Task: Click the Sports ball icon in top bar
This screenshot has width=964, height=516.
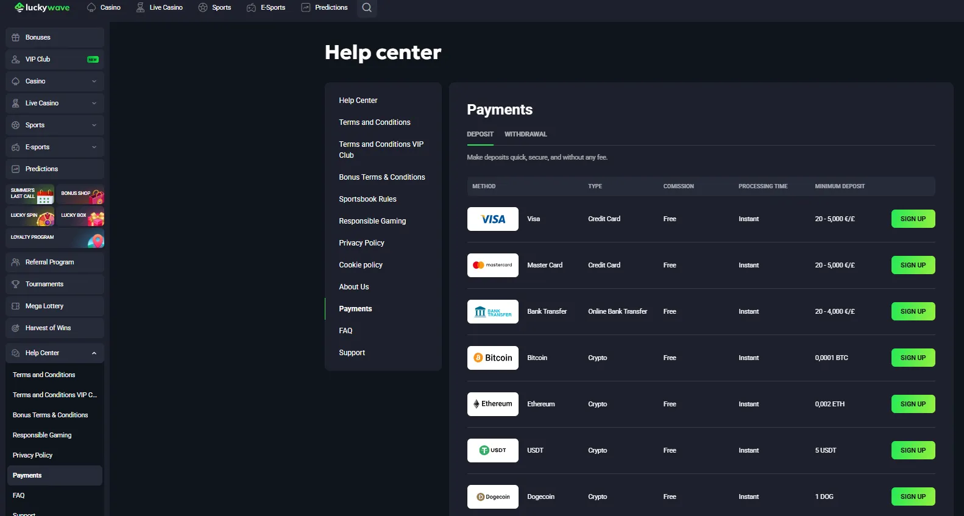Action: [x=203, y=7]
